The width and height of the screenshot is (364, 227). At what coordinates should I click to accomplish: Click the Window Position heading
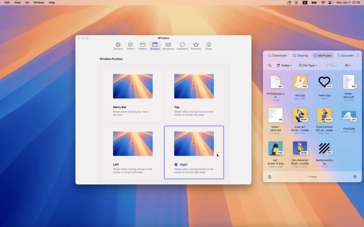coord(111,59)
